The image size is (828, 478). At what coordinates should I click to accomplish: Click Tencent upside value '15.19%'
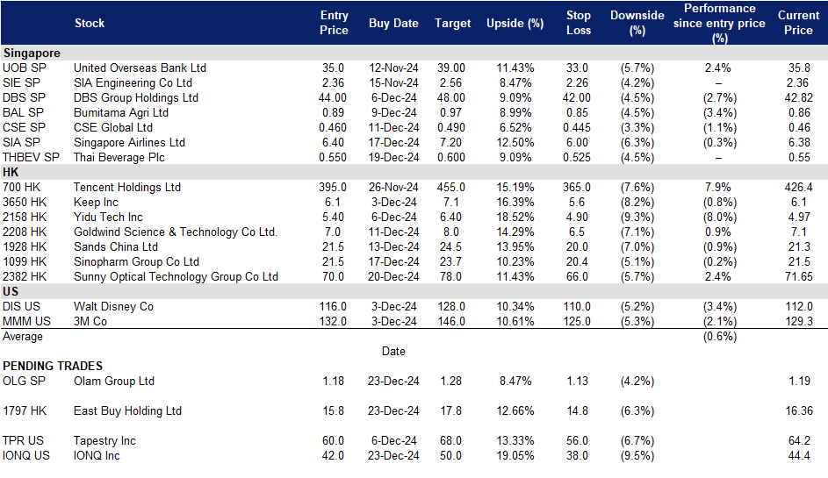pyautogui.click(x=515, y=188)
